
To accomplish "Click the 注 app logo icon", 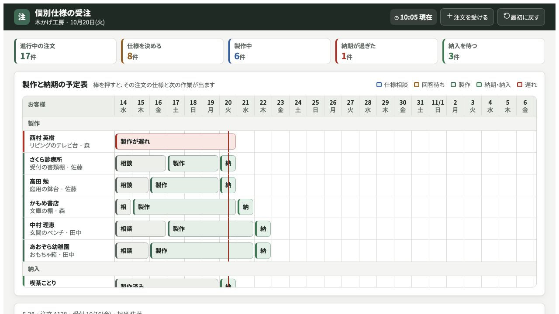I will pyautogui.click(x=22, y=17).
